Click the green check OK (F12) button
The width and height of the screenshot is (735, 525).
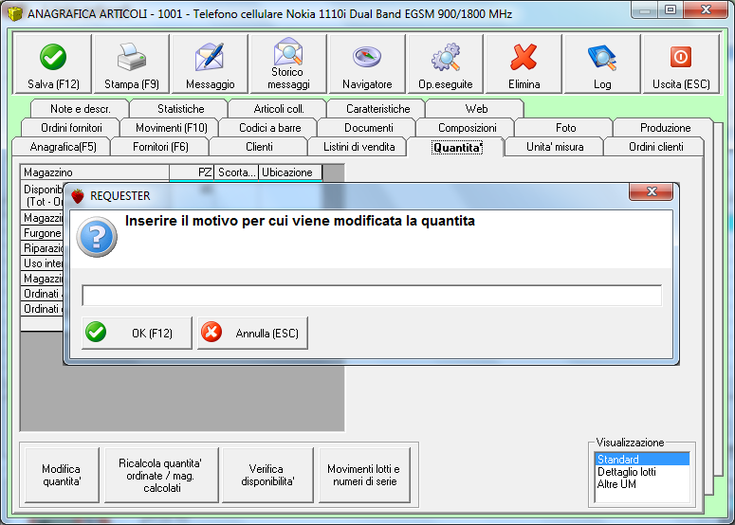point(137,333)
